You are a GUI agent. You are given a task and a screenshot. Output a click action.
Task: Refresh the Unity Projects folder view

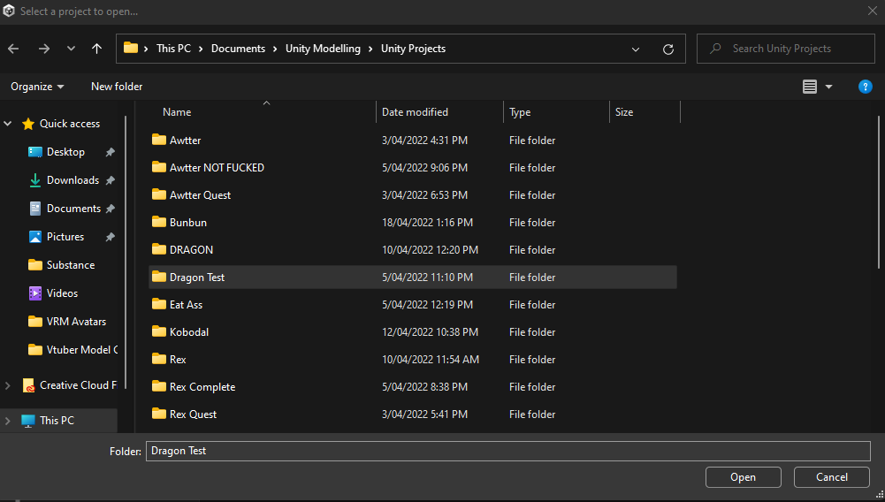(668, 49)
